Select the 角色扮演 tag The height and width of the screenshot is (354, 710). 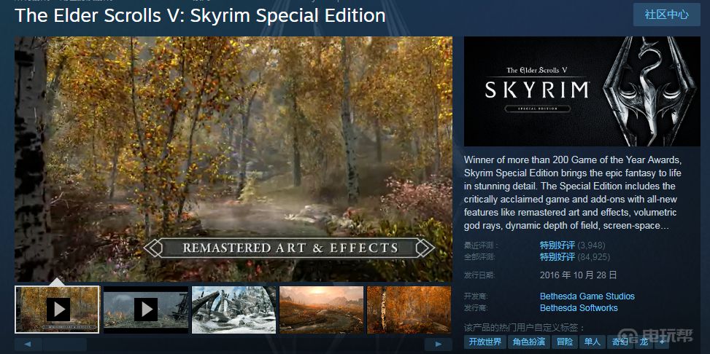(x=528, y=342)
